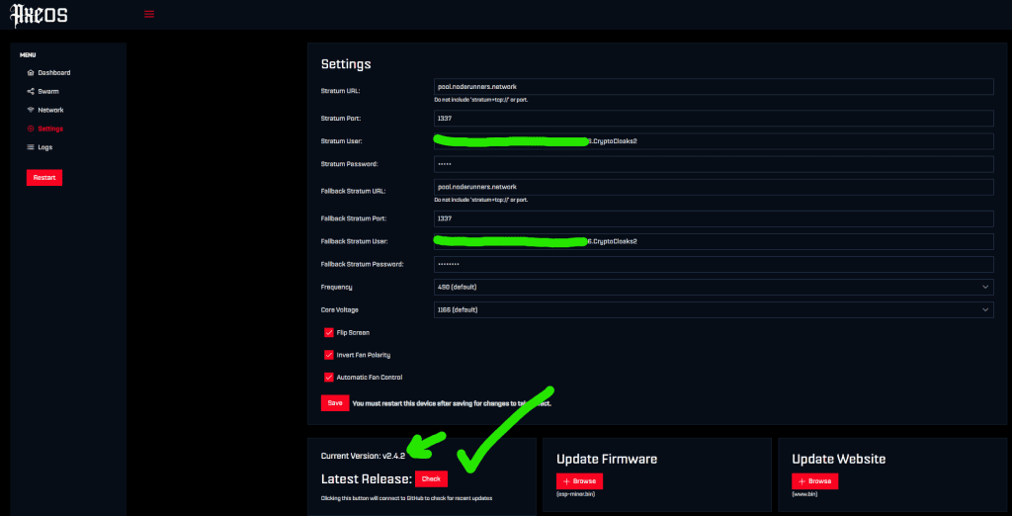1012x516 pixels.
Task: Click the Flip Screen label
Action: tap(353, 332)
